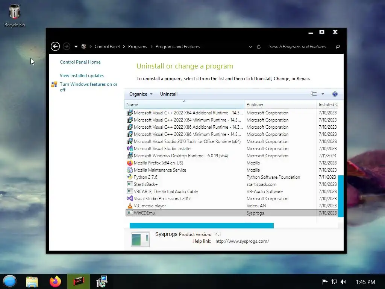Open the recent locations dropdown arrow
Image resolution: width=385 pixels, height=289 pixels.
click(x=76, y=46)
